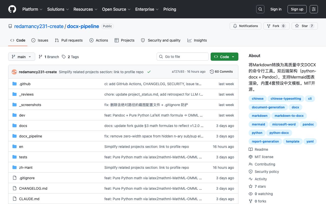The height and width of the screenshot is (204, 326).
Task: Switch to the Projects tab
Action: pos(125,40)
